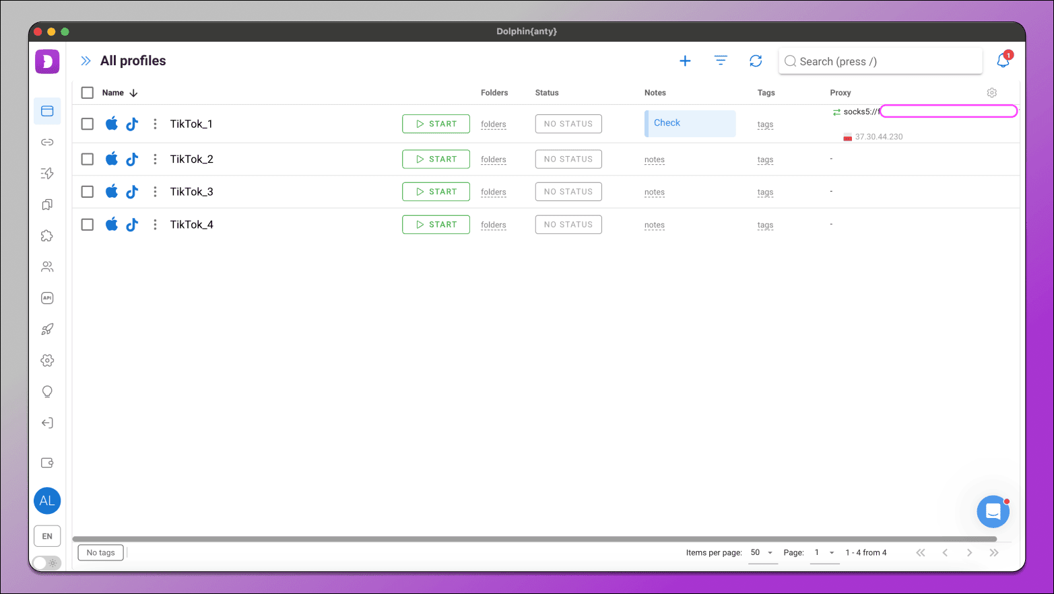Open the copy pages icon in sidebar
Image resolution: width=1054 pixels, height=594 pixels.
click(x=47, y=205)
